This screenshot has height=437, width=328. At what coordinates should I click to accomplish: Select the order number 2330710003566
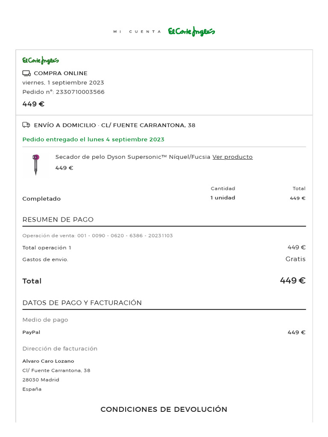click(80, 92)
